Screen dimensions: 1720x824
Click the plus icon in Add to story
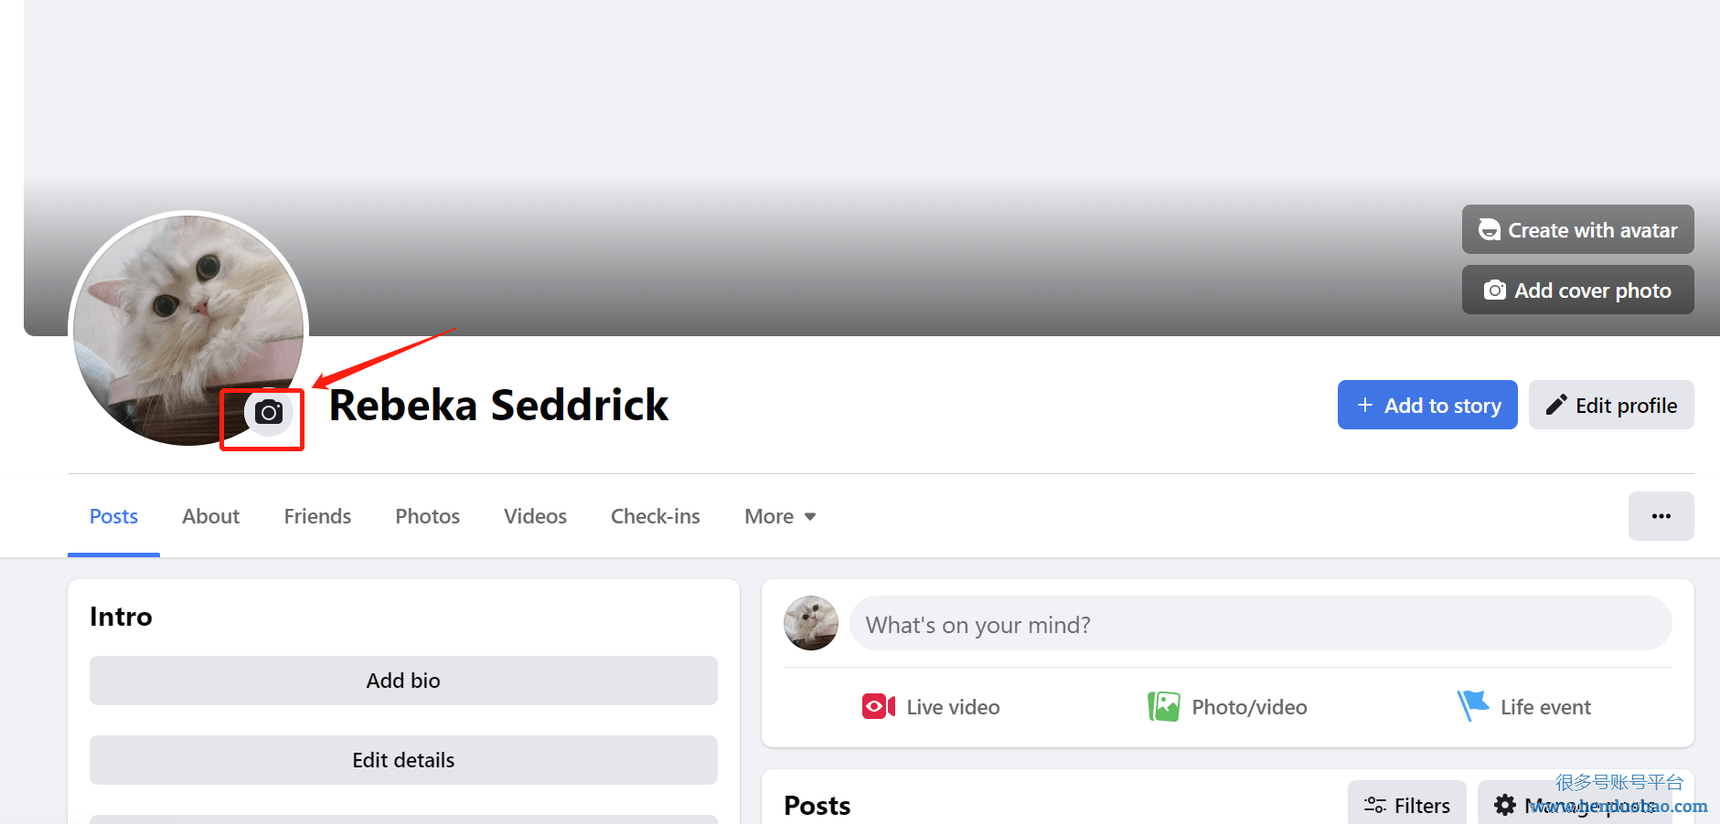point(1365,405)
